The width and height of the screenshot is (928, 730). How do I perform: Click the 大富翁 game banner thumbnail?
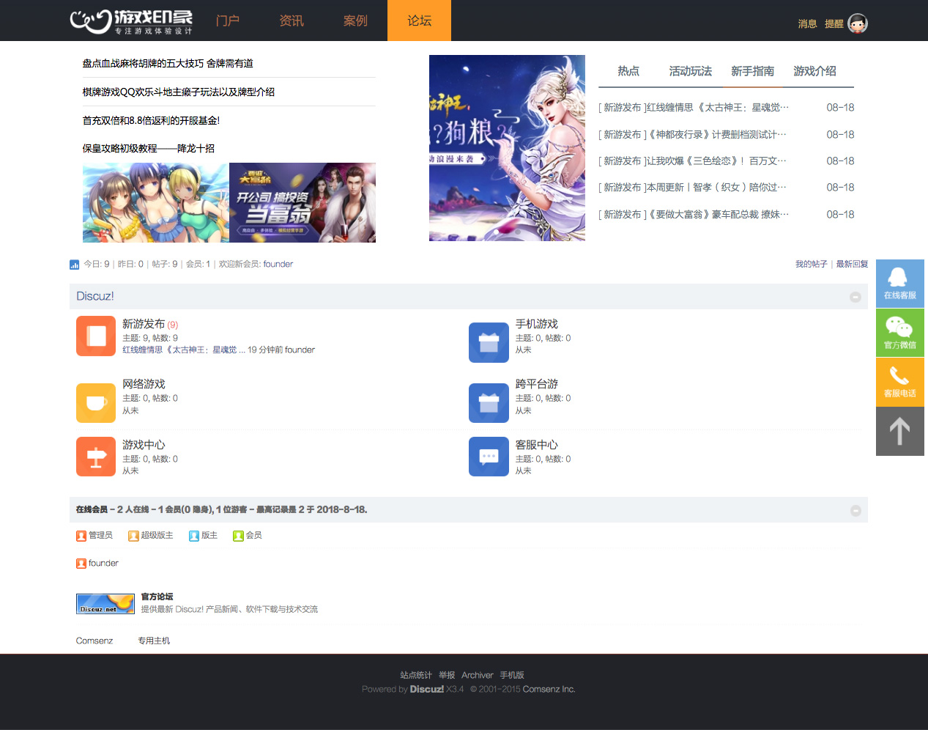pos(302,202)
